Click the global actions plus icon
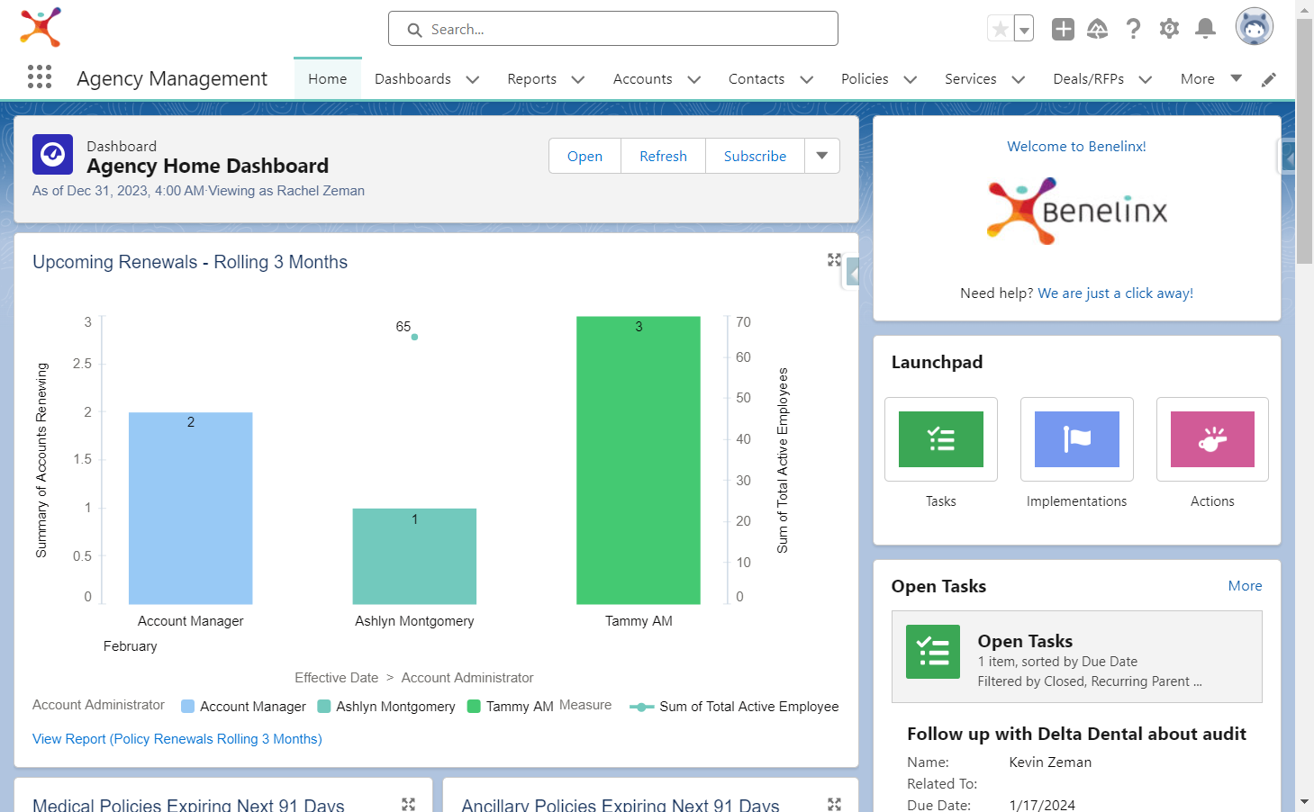The width and height of the screenshot is (1314, 812). tap(1063, 29)
